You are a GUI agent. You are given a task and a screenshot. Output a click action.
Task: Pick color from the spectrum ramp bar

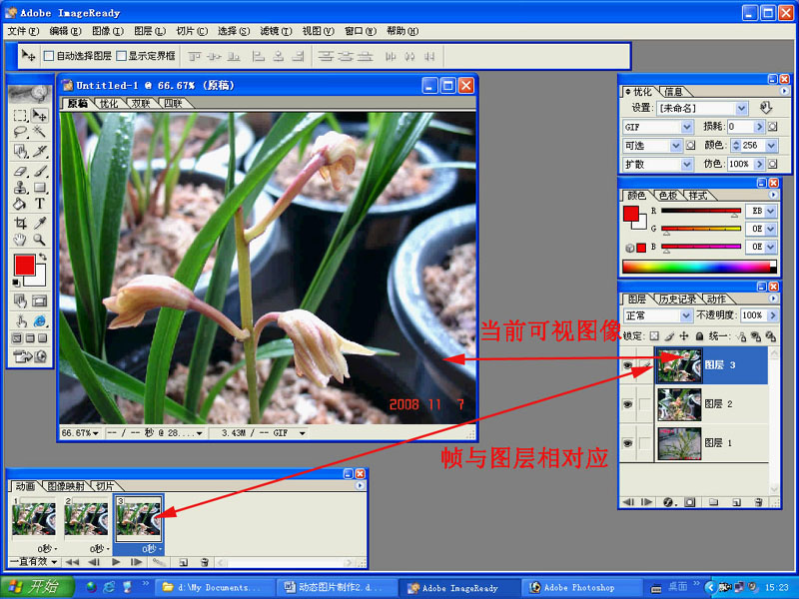698,267
